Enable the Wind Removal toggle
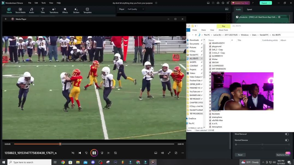This screenshot has height=165, width=294. (287, 134)
